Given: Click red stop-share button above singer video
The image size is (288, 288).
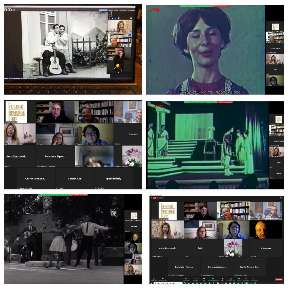Looking at the screenshot, I should [221, 6].
